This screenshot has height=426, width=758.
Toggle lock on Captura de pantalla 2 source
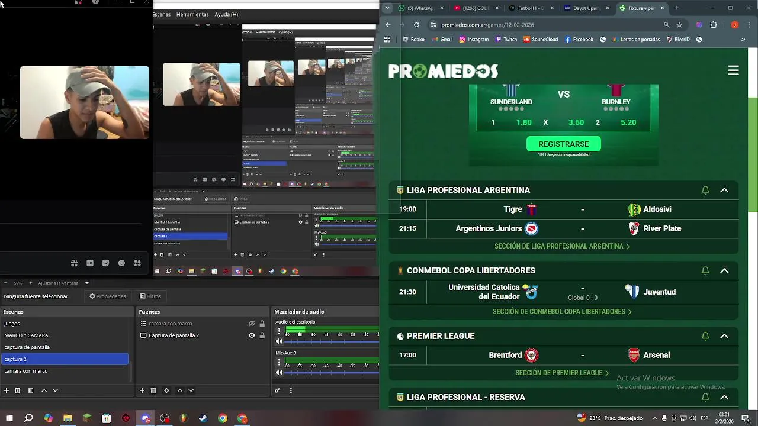[262, 335]
